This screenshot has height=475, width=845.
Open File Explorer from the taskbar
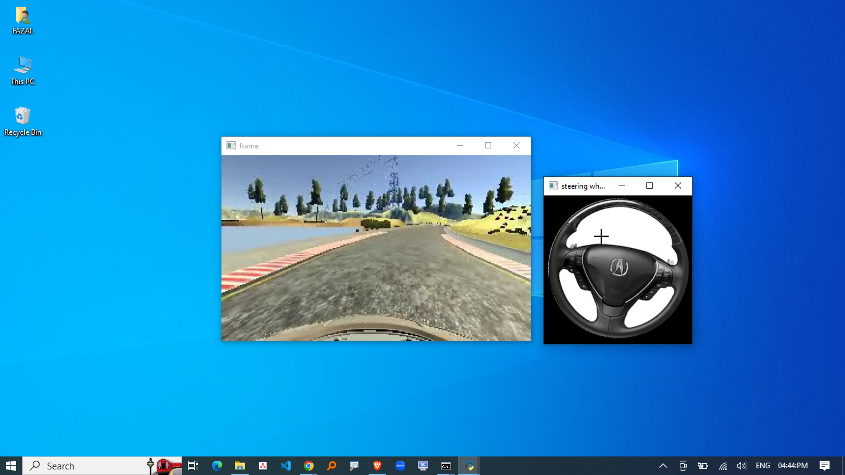tap(239, 466)
